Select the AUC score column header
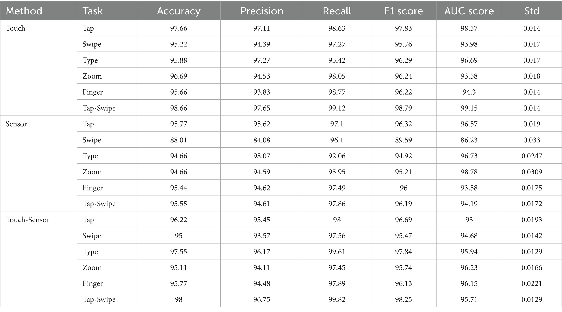 point(469,11)
